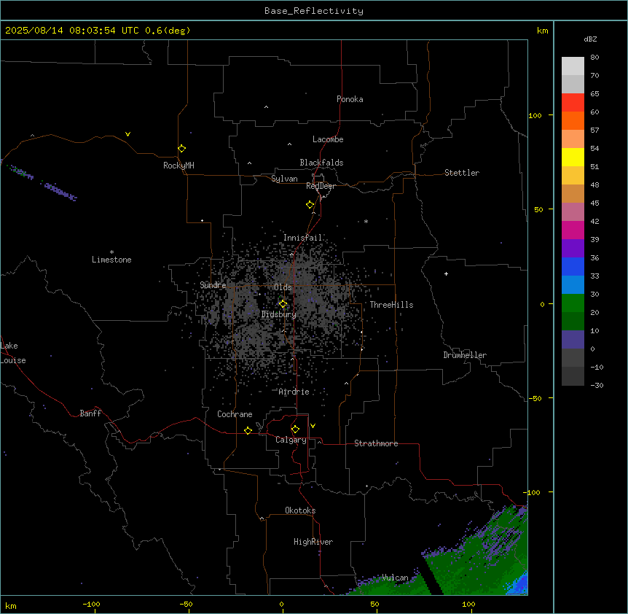Click the -50 tick on right axis
The image size is (628, 614).
(x=535, y=398)
